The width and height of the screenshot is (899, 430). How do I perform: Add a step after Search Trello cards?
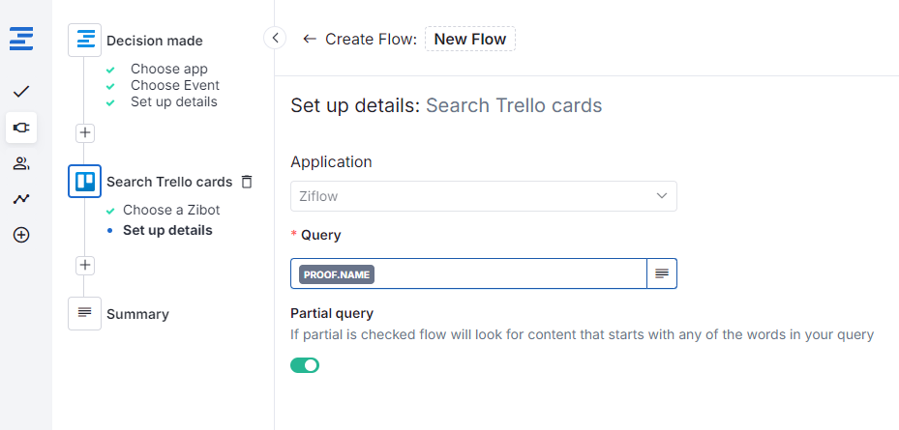[x=85, y=265]
